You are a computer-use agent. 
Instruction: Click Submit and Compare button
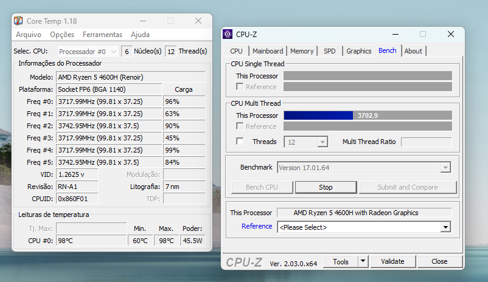click(408, 187)
